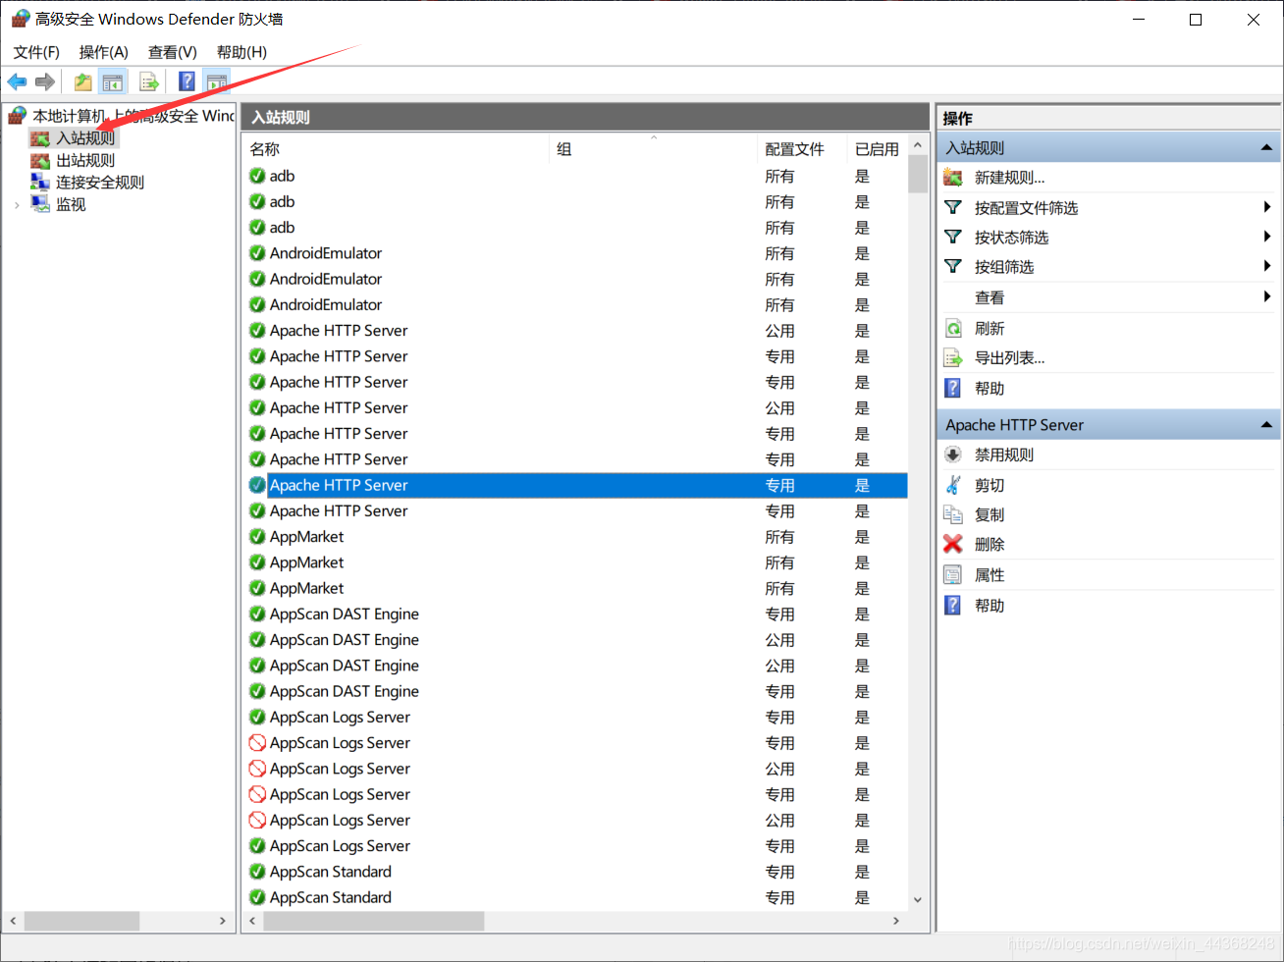Click the rules list scroll-down arrow

[918, 899]
